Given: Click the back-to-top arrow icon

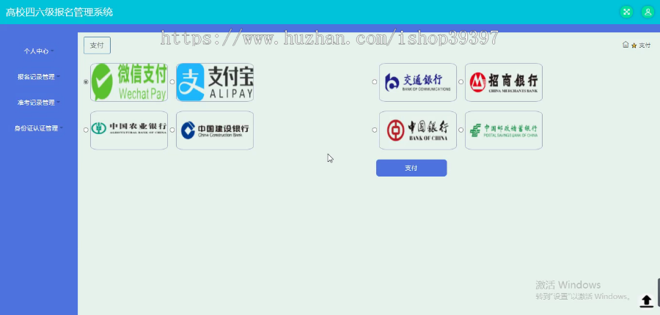Looking at the screenshot, I should 646,300.
